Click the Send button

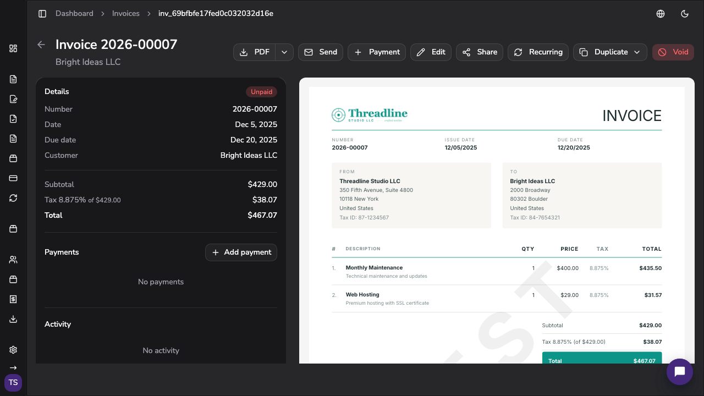(x=321, y=52)
